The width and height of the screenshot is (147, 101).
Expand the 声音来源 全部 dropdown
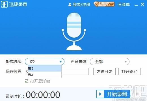tap(110, 61)
